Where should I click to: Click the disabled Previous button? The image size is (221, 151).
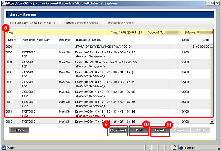point(180,130)
